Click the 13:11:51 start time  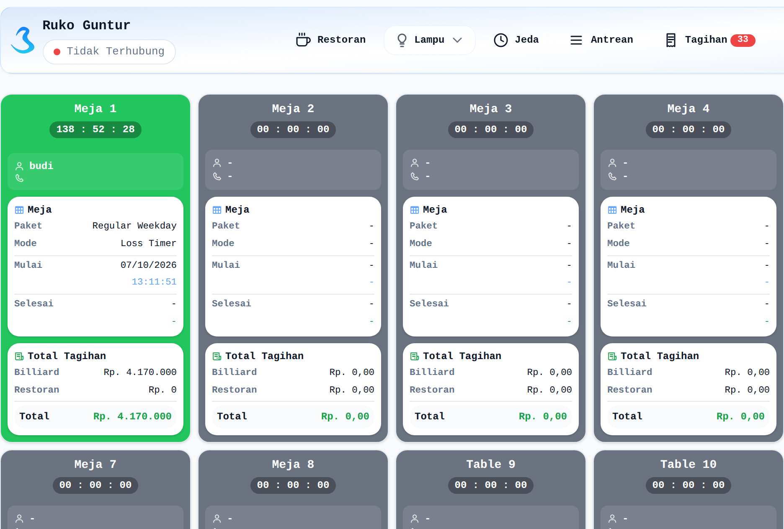[x=154, y=282]
